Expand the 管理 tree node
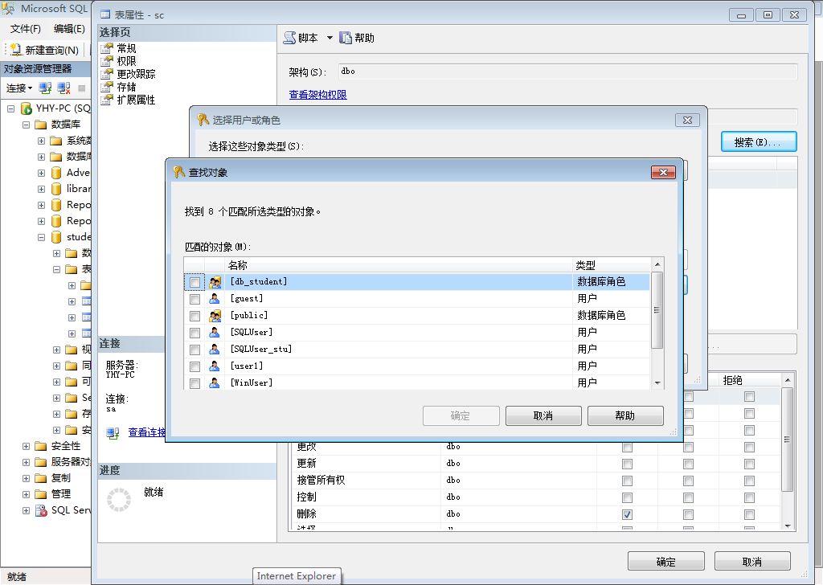The height and width of the screenshot is (585, 823). (27, 495)
